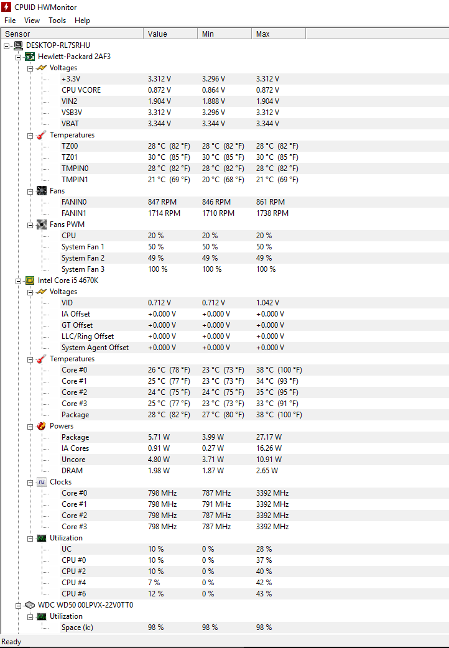Screen dimensions: 449x648
Task: Click the thermometer icon under Intel Core i5
Action: 41,359
